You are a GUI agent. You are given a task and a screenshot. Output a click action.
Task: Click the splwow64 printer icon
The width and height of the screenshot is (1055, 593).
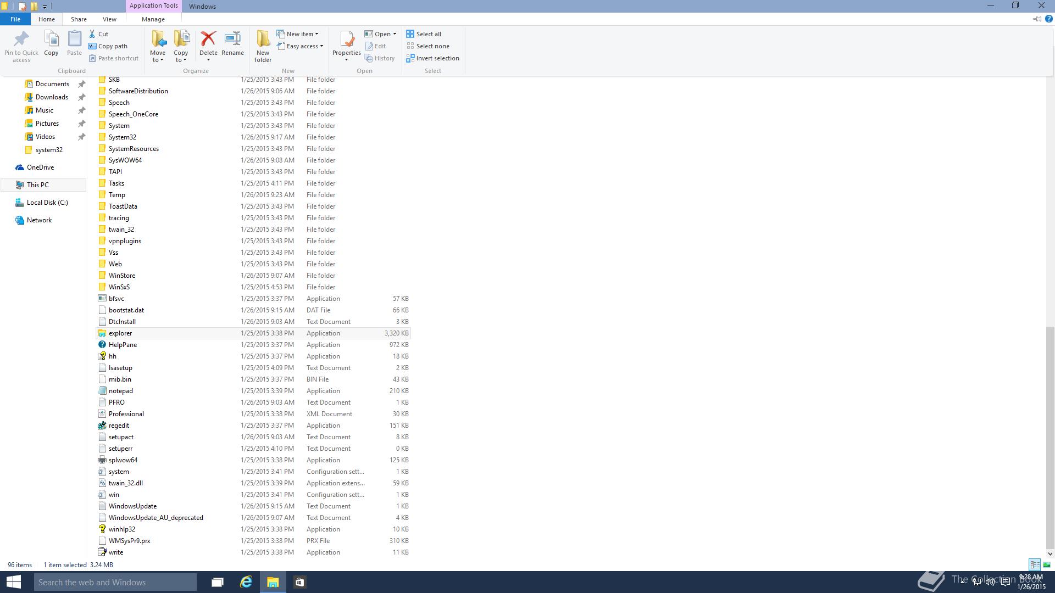tap(102, 460)
